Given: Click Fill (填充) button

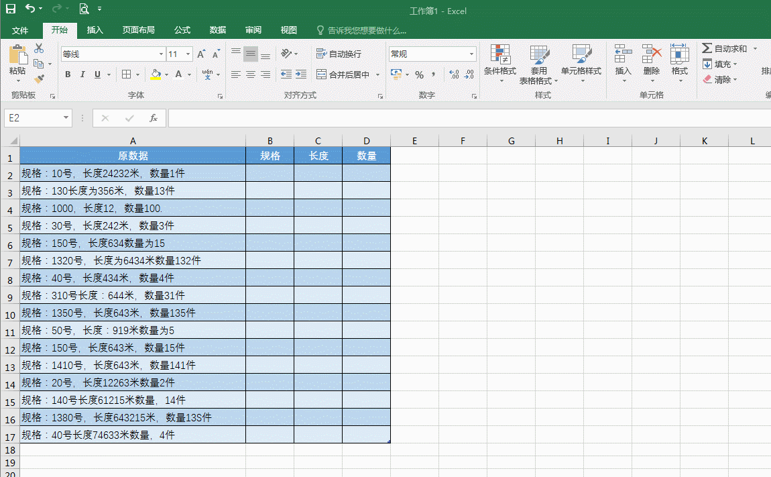Looking at the screenshot, I should (x=717, y=64).
